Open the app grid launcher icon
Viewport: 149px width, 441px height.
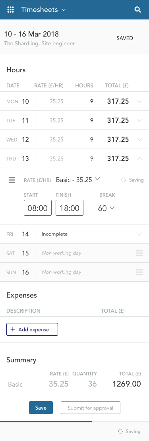10,10
